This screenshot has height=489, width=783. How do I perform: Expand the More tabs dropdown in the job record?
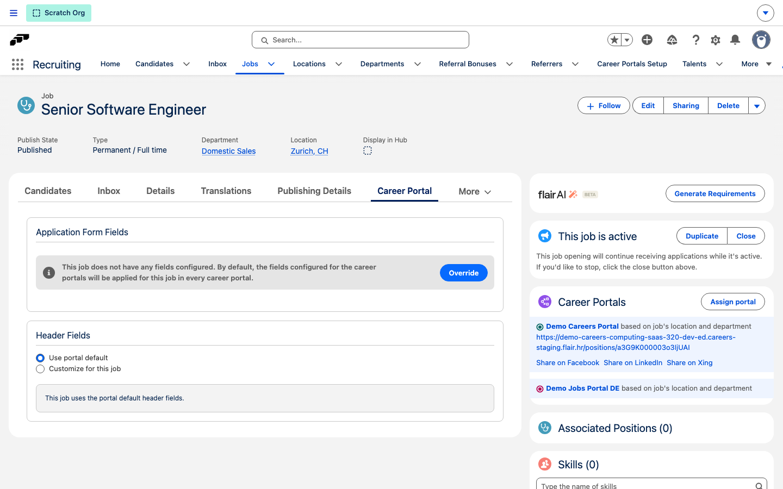(475, 191)
